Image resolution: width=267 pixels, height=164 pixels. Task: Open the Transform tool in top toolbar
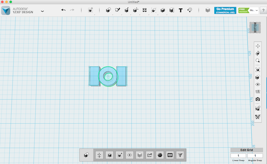[x=90, y=10]
